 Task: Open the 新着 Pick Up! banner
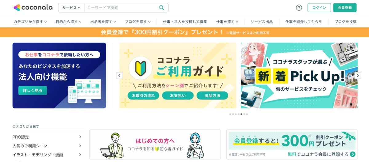pos(299,75)
